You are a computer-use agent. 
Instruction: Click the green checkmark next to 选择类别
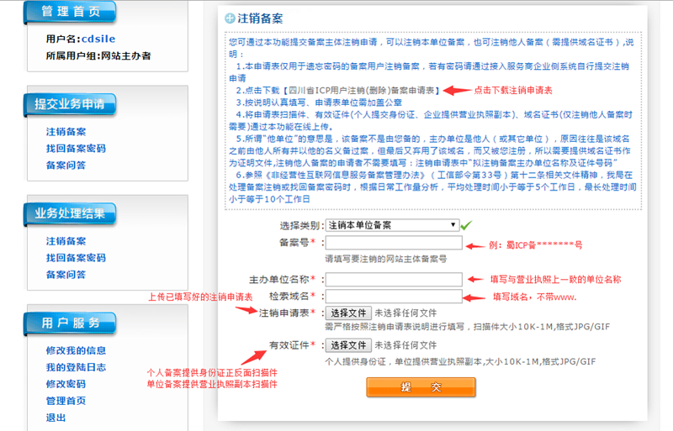pyautogui.click(x=466, y=225)
